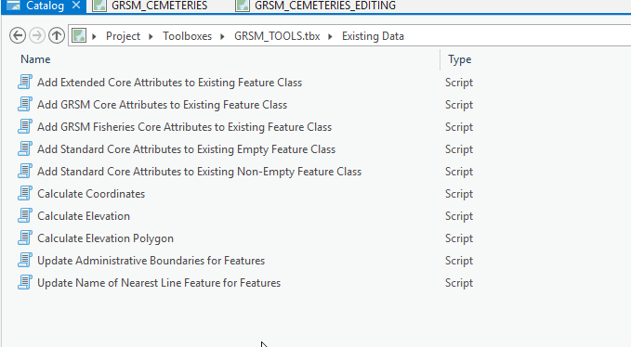Close the Catalog tab
The image size is (631, 347).
(x=76, y=6)
